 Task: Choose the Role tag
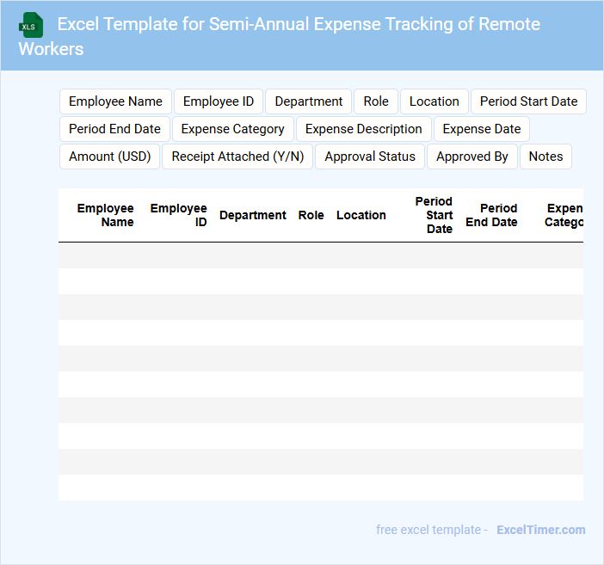tap(376, 101)
